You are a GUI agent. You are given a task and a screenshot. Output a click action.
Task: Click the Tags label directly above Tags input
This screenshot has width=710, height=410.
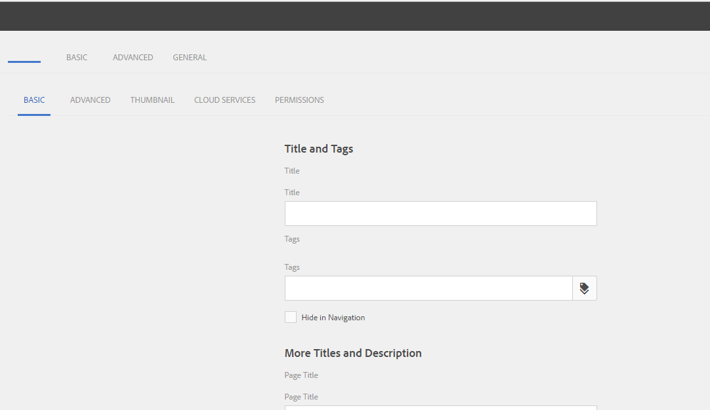click(292, 267)
